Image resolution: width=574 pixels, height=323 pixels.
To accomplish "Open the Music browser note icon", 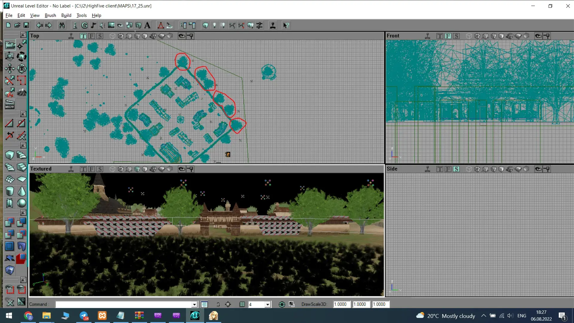I will 93,25.
